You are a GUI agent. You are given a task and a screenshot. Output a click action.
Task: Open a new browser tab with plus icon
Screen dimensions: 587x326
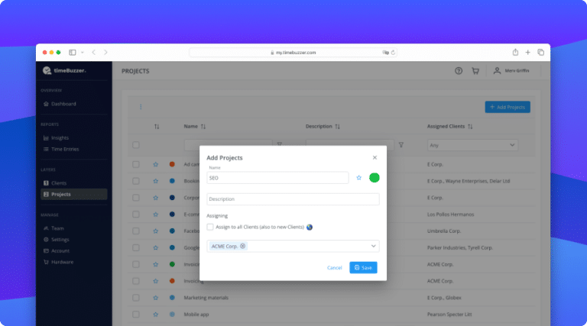527,53
